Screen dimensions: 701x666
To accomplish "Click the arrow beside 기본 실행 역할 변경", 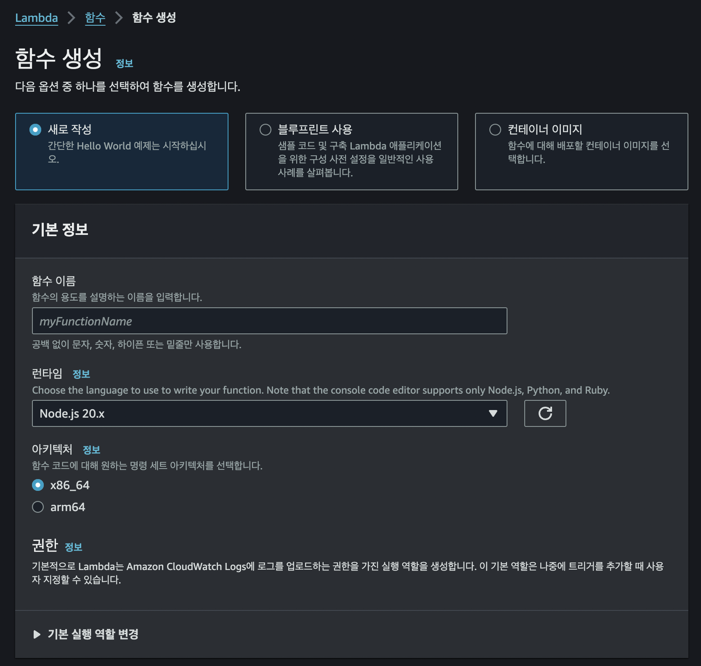I will (x=37, y=634).
